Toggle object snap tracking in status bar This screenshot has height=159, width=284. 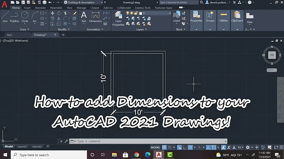click(208, 147)
